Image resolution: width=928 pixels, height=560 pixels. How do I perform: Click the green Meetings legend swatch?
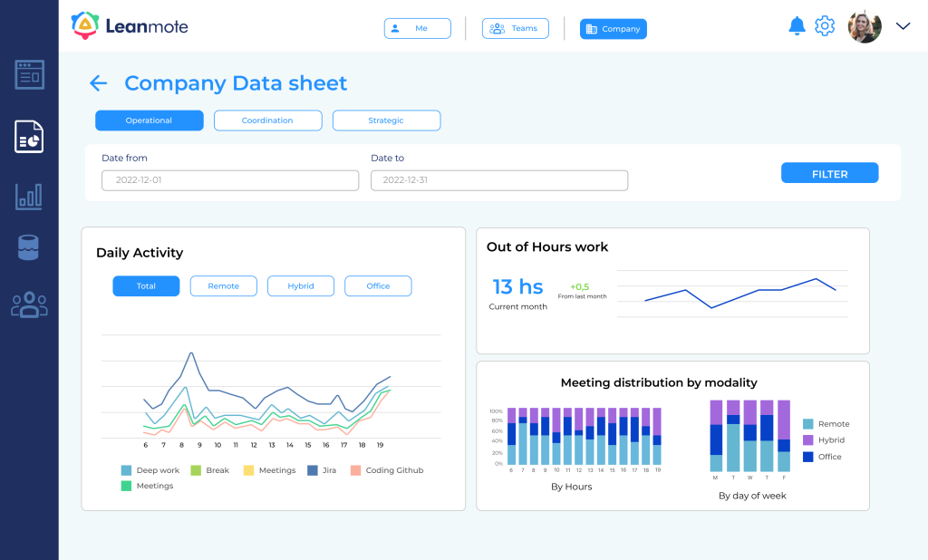tap(126, 486)
